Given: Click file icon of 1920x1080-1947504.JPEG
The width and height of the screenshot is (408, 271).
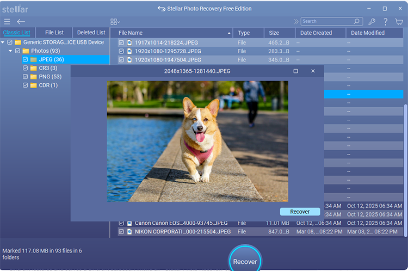Looking at the screenshot, I should (129, 60).
